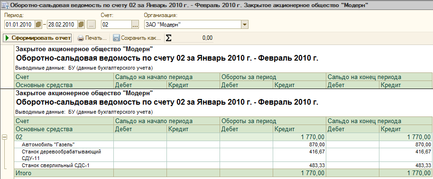
Task: Click Итого closing balance credit 1 770,00
Action: 405,173
